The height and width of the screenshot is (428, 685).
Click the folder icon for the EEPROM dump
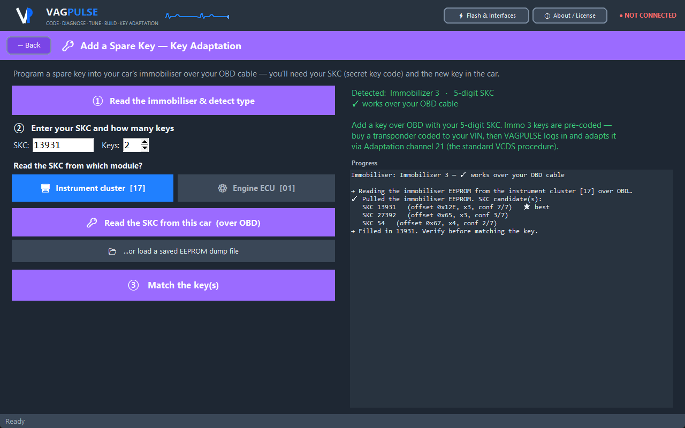point(112,251)
